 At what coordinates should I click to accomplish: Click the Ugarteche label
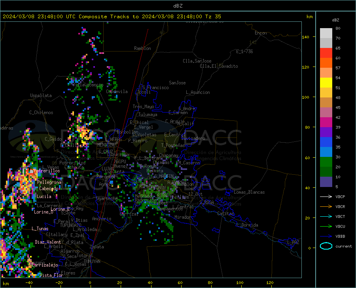pos(107,198)
